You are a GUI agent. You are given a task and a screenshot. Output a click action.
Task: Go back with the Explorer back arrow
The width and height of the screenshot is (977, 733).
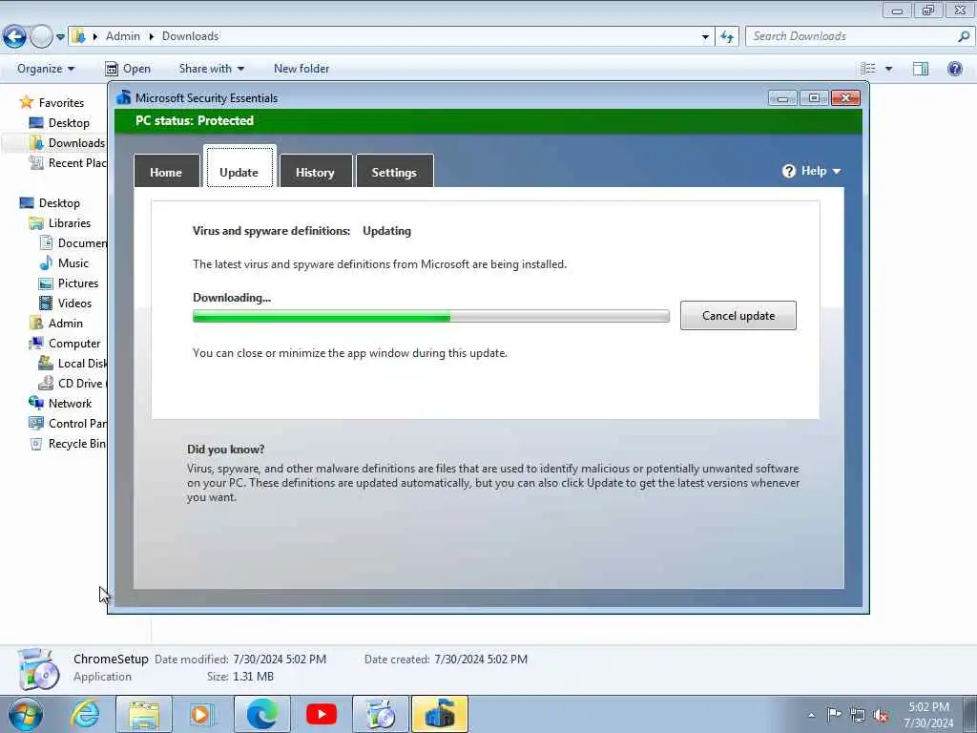coord(15,37)
